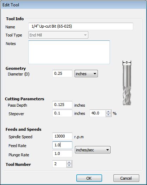Image resolution: width=147 pixels, height=185 pixels.
Task: Click the Pass Depth input field
Action: click(x=62, y=105)
